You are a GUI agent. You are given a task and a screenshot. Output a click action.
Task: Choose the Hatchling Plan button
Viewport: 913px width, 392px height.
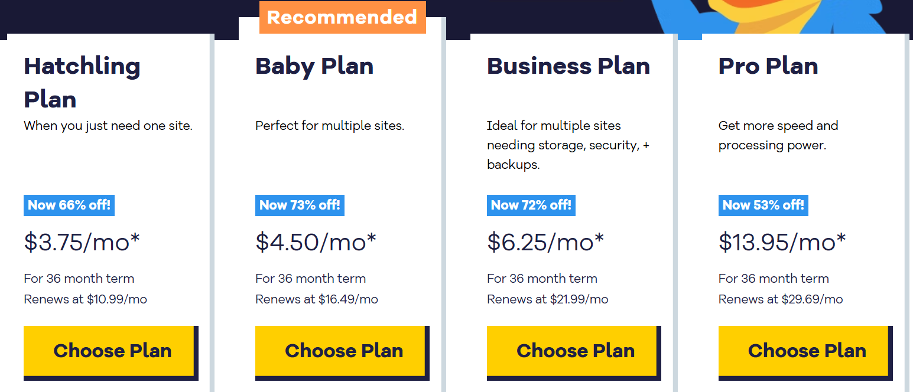pos(109,351)
